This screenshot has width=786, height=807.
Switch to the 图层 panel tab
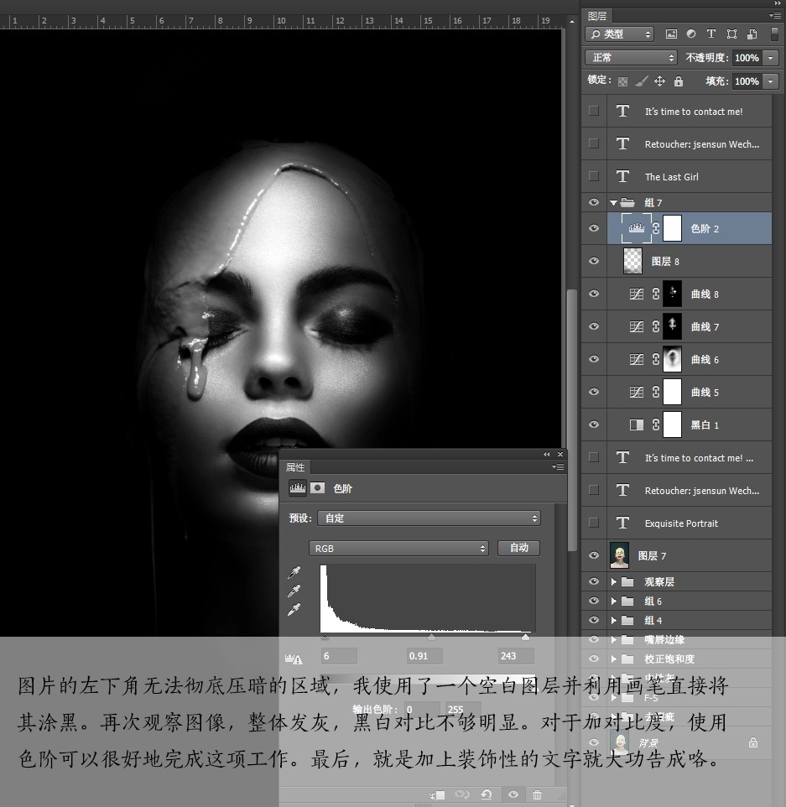597,16
